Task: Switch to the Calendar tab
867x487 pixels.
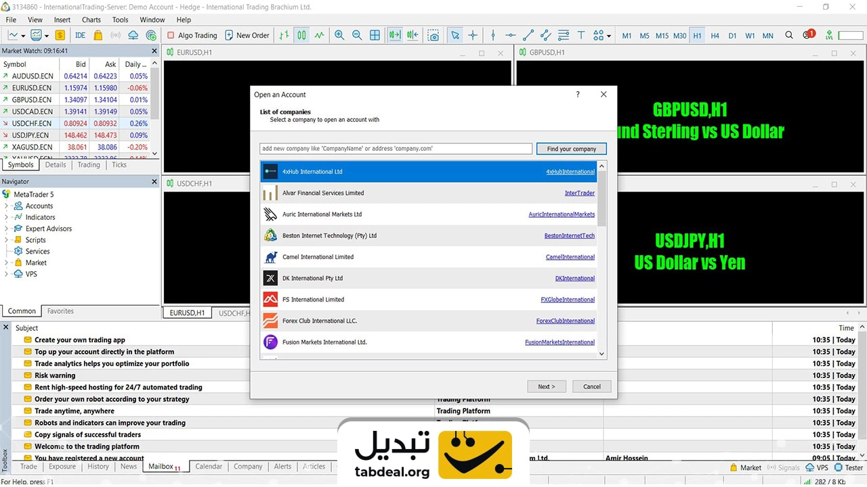Action: point(208,466)
